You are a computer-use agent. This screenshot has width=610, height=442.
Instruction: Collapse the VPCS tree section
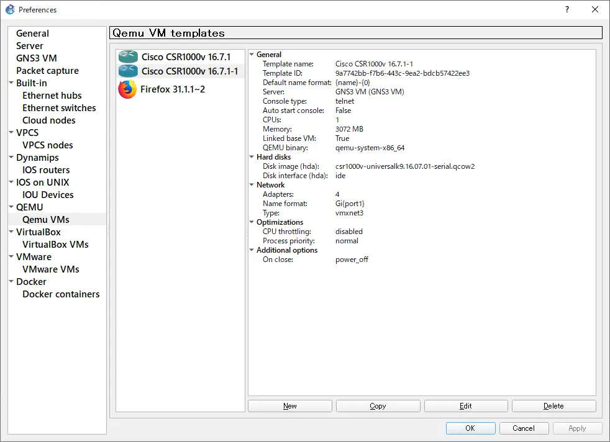tap(11, 133)
